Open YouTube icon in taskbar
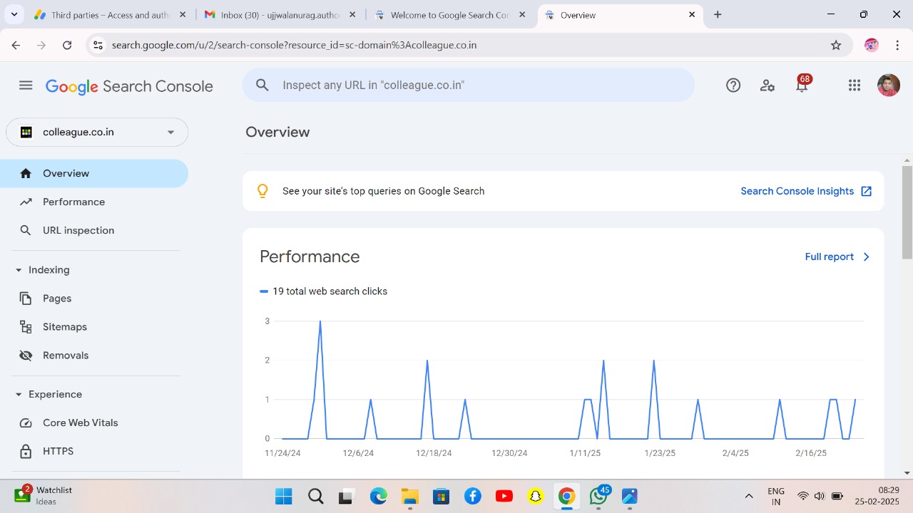 pyautogui.click(x=504, y=496)
